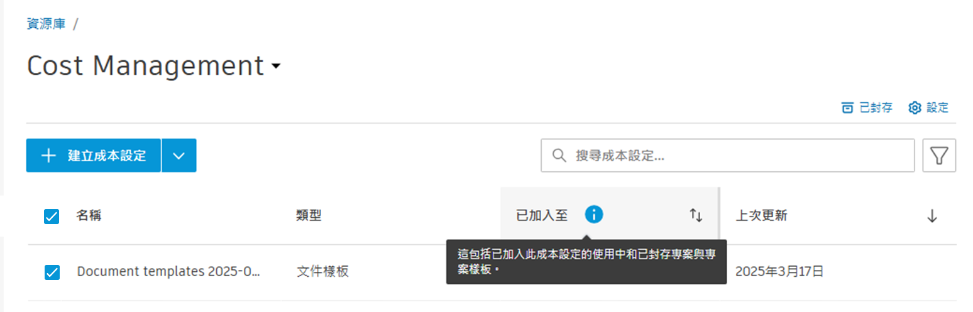Click the plus icon on 建立成本設定
973x312 pixels.
48,156
